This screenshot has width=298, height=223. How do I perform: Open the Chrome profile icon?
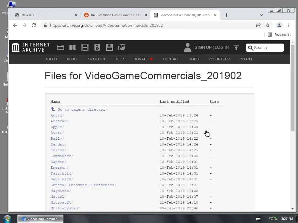pyautogui.click(x=279, y=26)
